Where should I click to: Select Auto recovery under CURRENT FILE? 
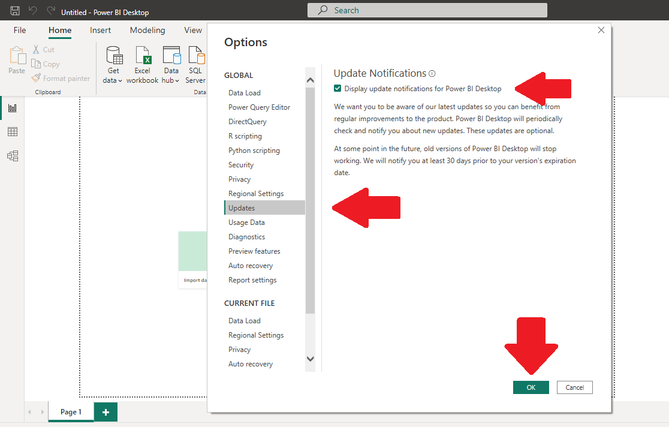pyautogui.click(x=251, y=364)
